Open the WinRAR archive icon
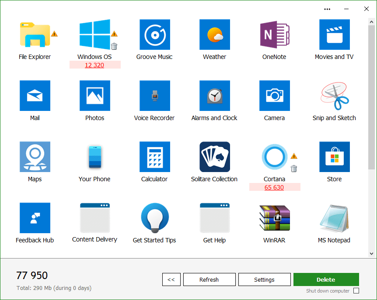The width and height of the screenshot is (377, 300). coord(274,217)
